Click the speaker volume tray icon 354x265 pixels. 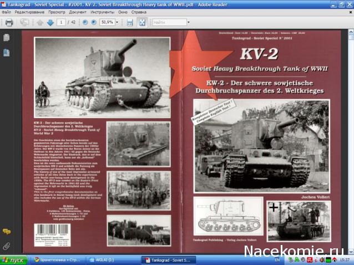pyautogui.click(x=321, y=260)
